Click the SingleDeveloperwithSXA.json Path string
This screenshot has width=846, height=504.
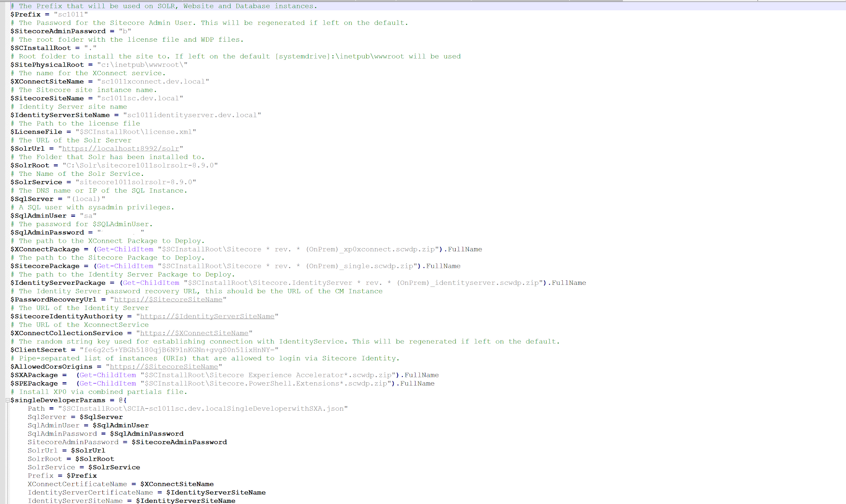pos(203,409)
